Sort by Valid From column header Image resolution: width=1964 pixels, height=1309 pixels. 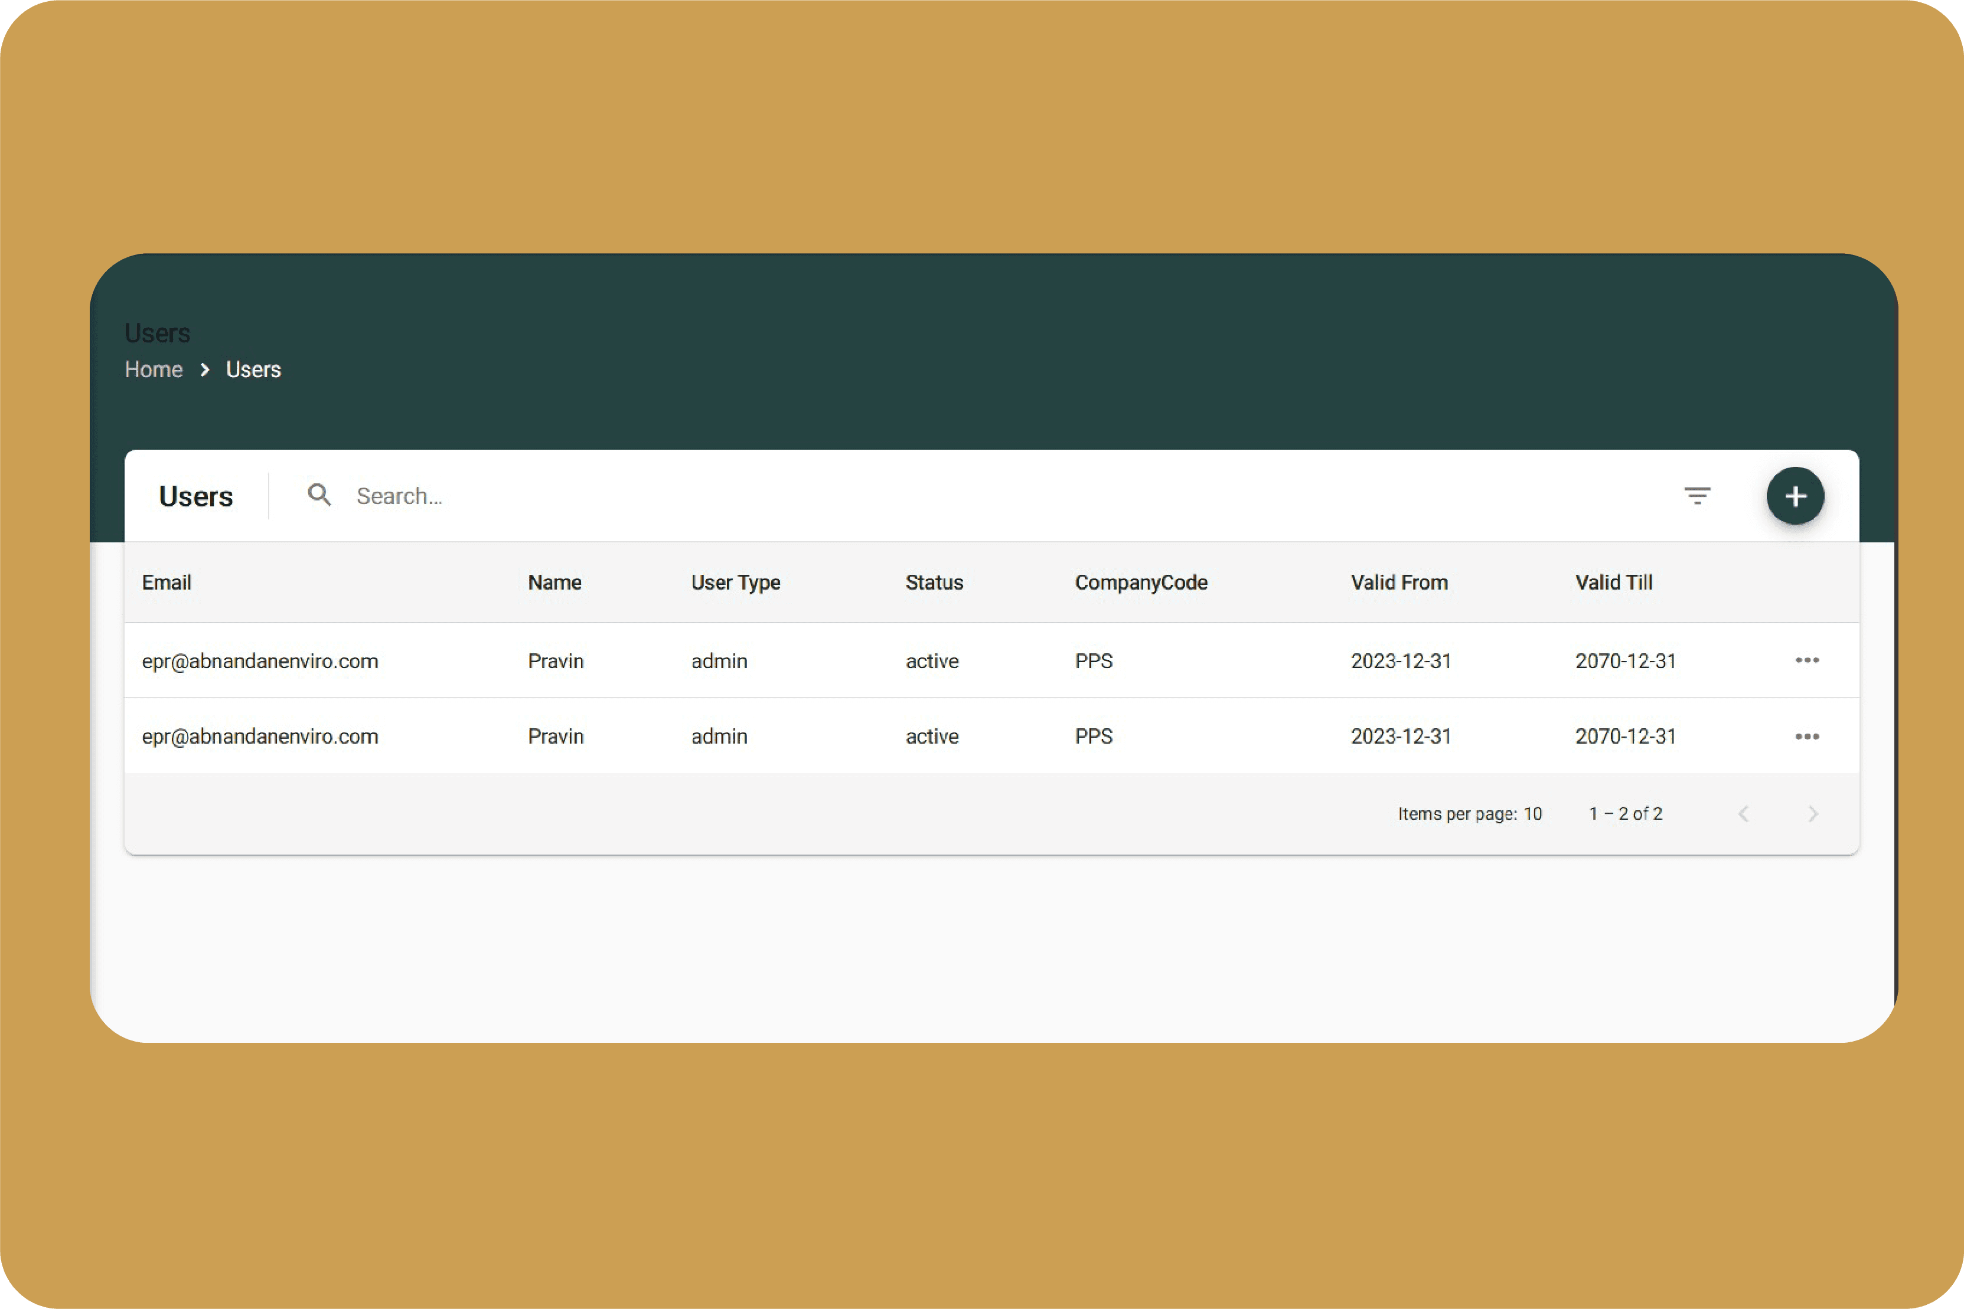(1399, 582)
